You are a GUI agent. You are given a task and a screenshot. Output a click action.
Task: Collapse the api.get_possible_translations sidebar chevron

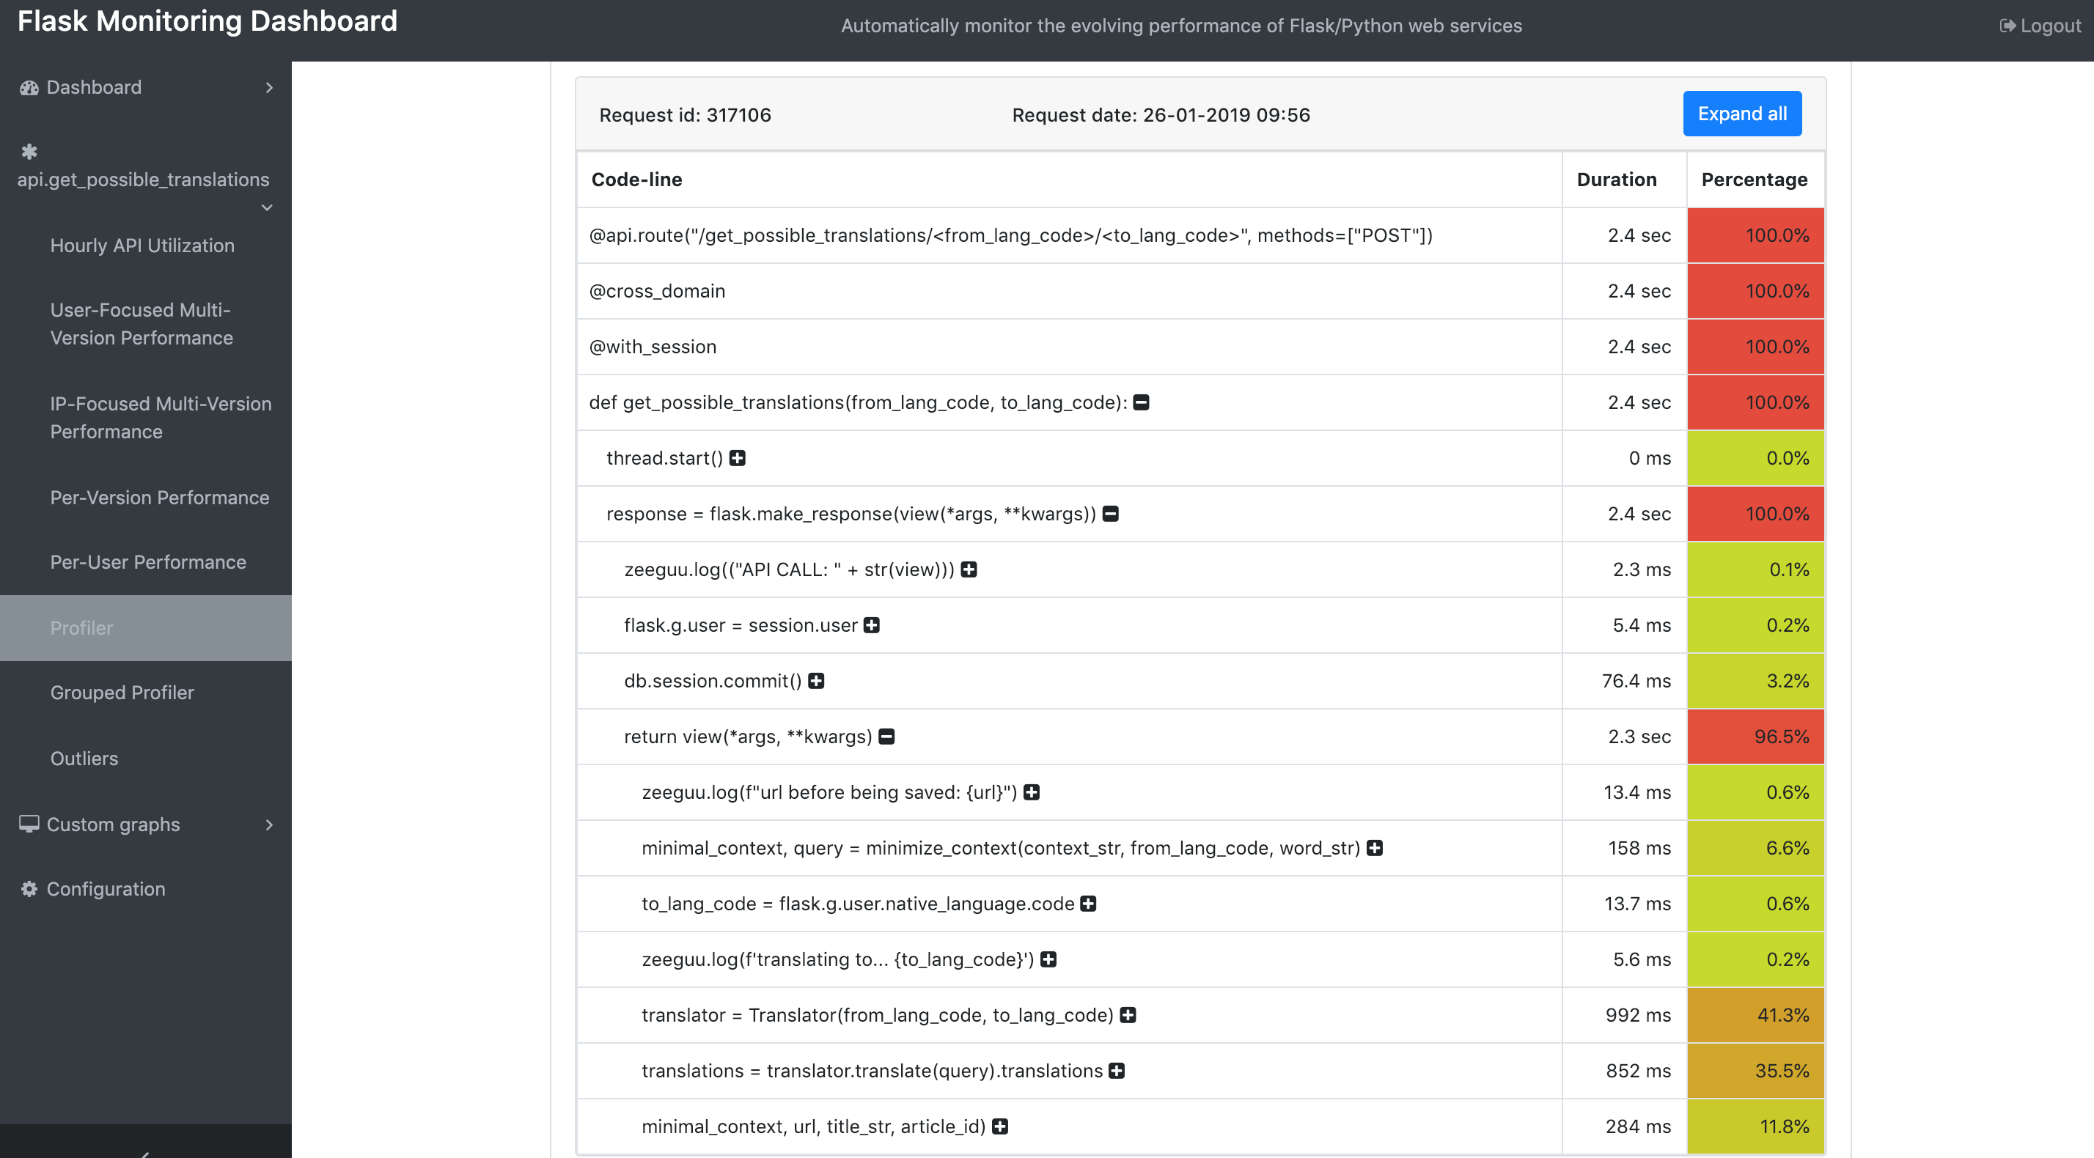pos(267,208)
